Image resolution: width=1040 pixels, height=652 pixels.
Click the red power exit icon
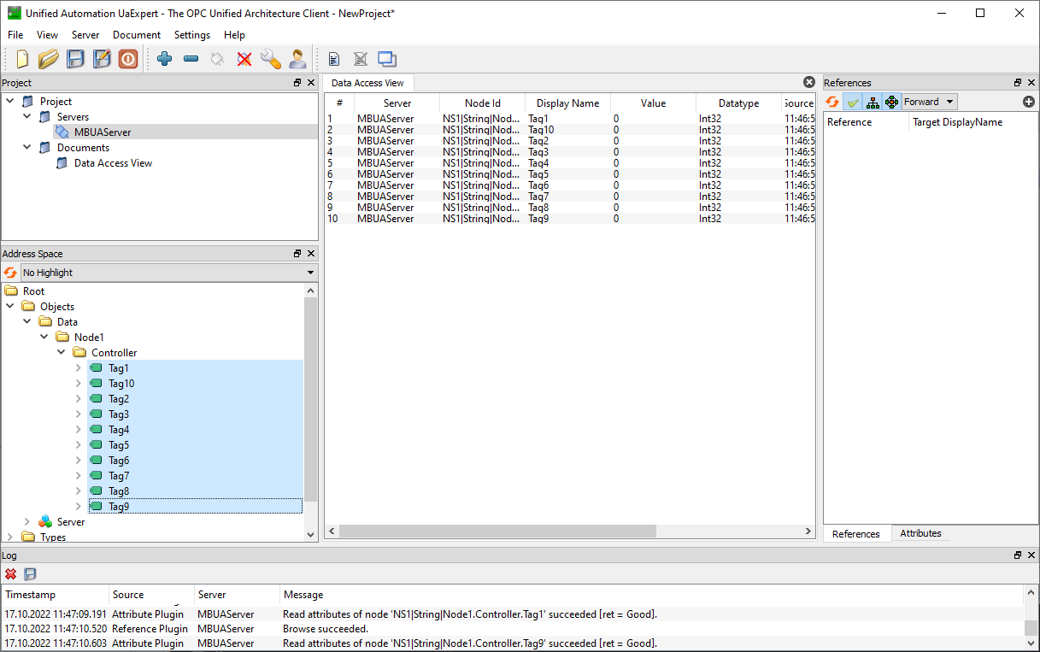127,59
